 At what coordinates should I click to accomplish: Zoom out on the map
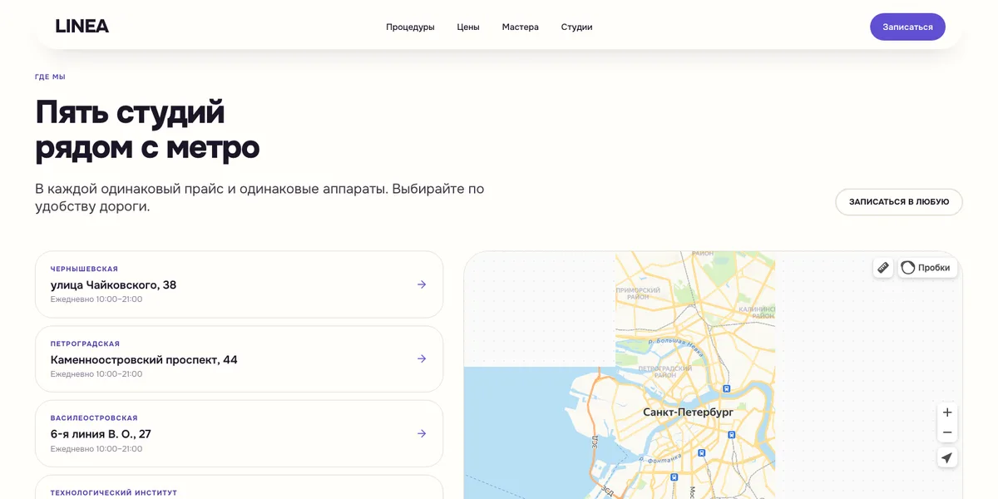[947, 432]
